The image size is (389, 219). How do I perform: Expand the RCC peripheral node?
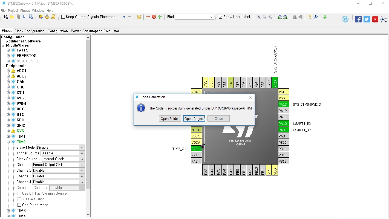8,109
